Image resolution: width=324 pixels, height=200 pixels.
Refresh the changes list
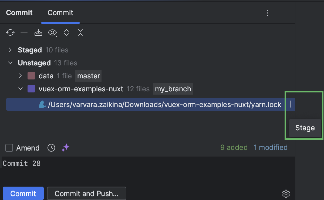(10, 32)
